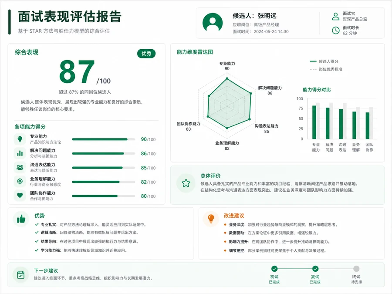Click the 业务理解能力 score progress bar
Image resolution: width=392 pixels, height=294 pixels.
click(104, 182)
